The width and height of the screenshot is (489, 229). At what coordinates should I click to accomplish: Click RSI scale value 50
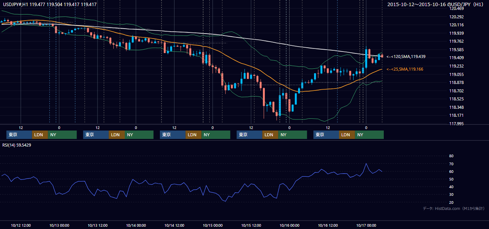point(451,179)
